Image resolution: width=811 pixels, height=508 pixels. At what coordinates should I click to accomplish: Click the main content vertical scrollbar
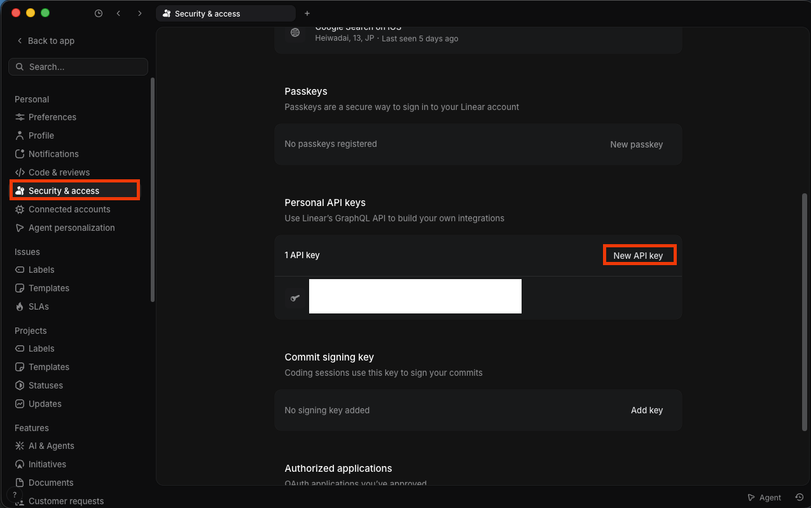[805, 313]
